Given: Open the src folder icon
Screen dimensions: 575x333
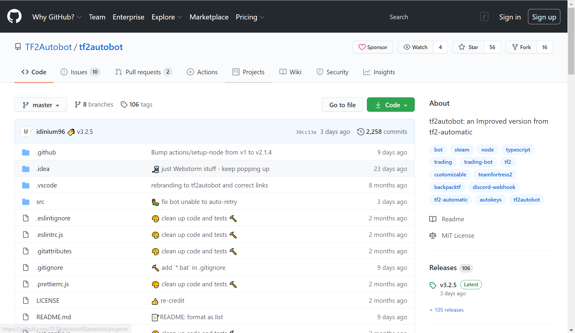Looking at the screenshot, I should [x=26, y=202].
